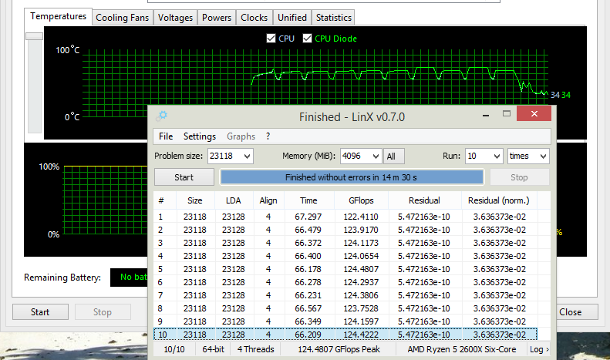Click the LDA column header
The height and width of the screenshot is (360, 610).
click(234, 200)
